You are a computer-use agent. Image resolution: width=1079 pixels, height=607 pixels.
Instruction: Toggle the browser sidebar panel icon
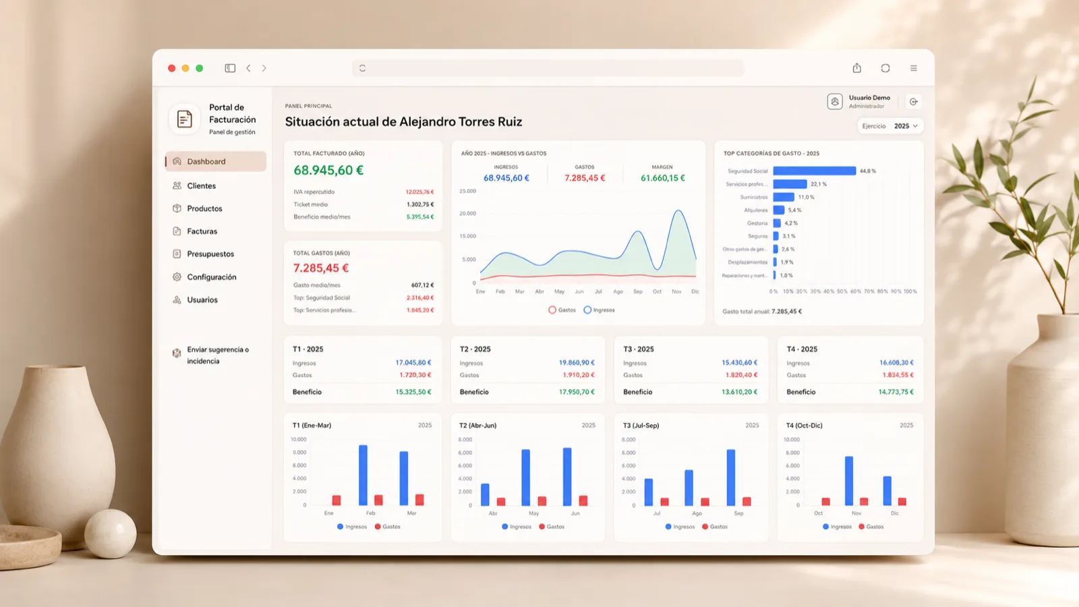pos(230,68)
